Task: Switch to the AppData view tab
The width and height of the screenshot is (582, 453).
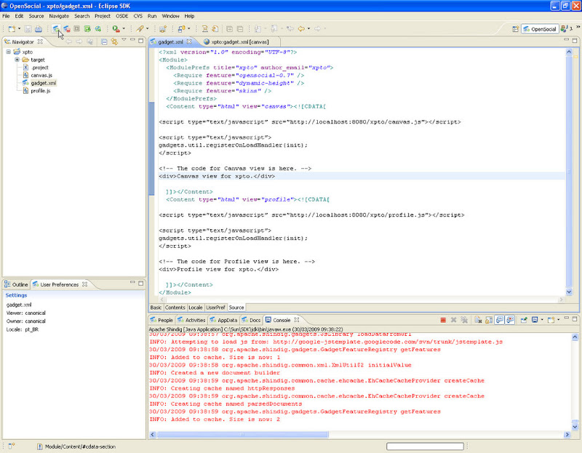Action: (x=223, y=320)
